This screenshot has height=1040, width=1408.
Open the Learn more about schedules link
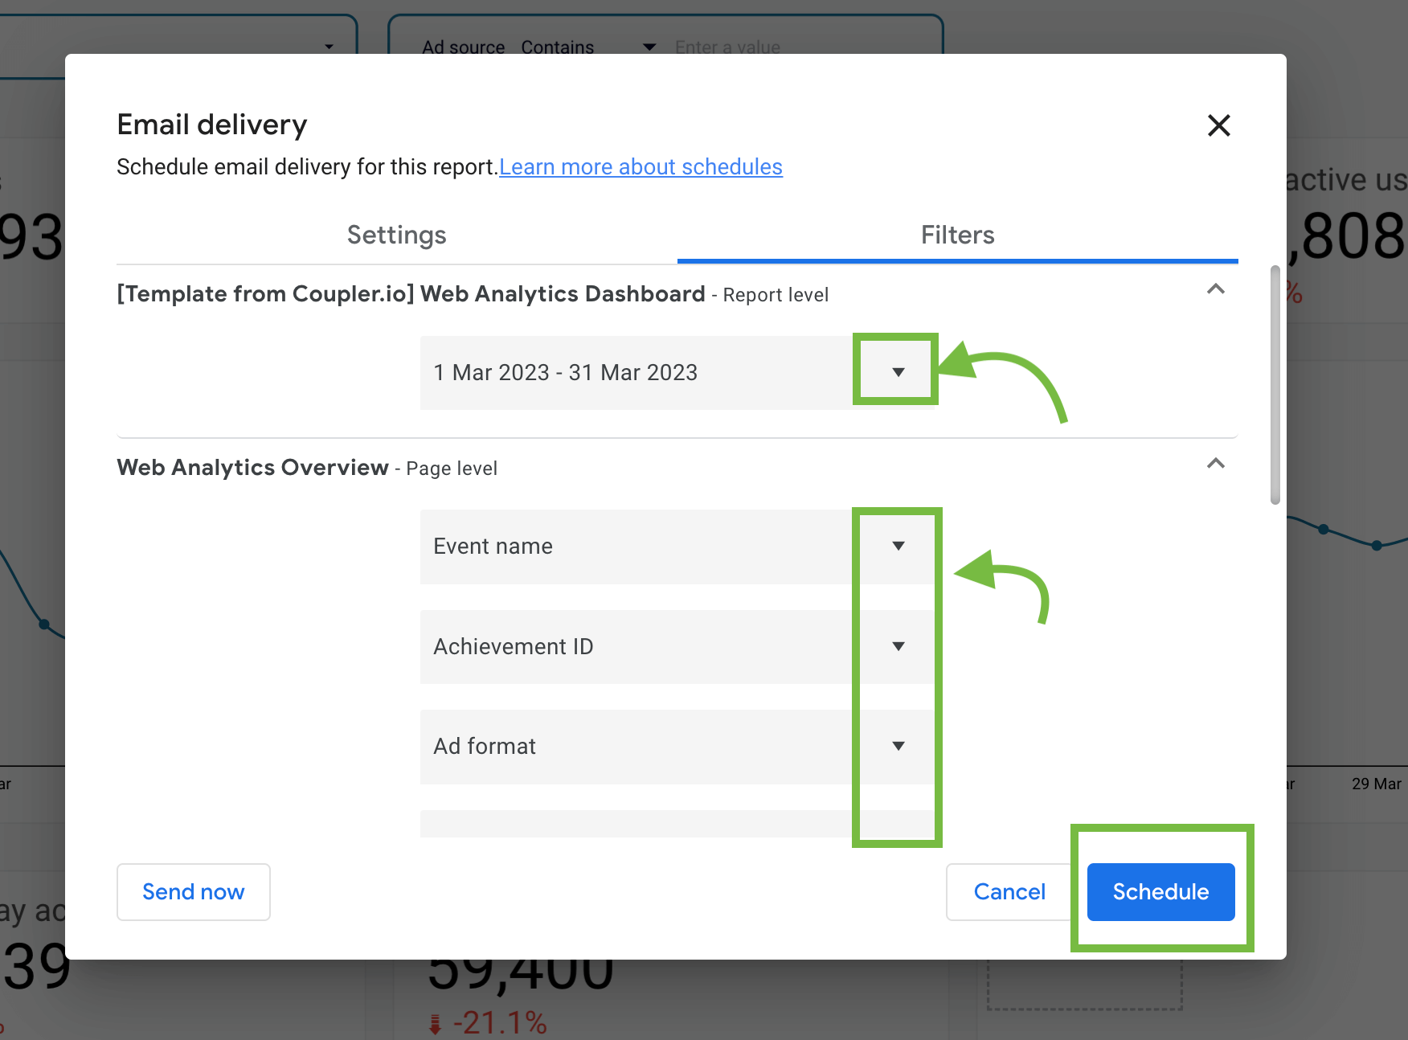point(641,166)
